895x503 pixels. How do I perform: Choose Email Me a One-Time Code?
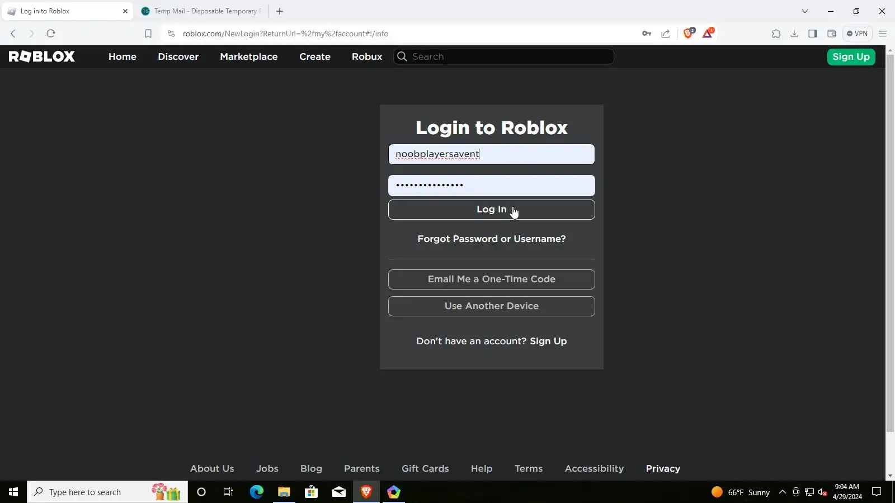pyautogui.click(x=492, y=279)
